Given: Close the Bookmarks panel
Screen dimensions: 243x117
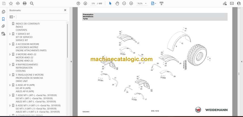Looking at the screenshot, I should [65, 10].
